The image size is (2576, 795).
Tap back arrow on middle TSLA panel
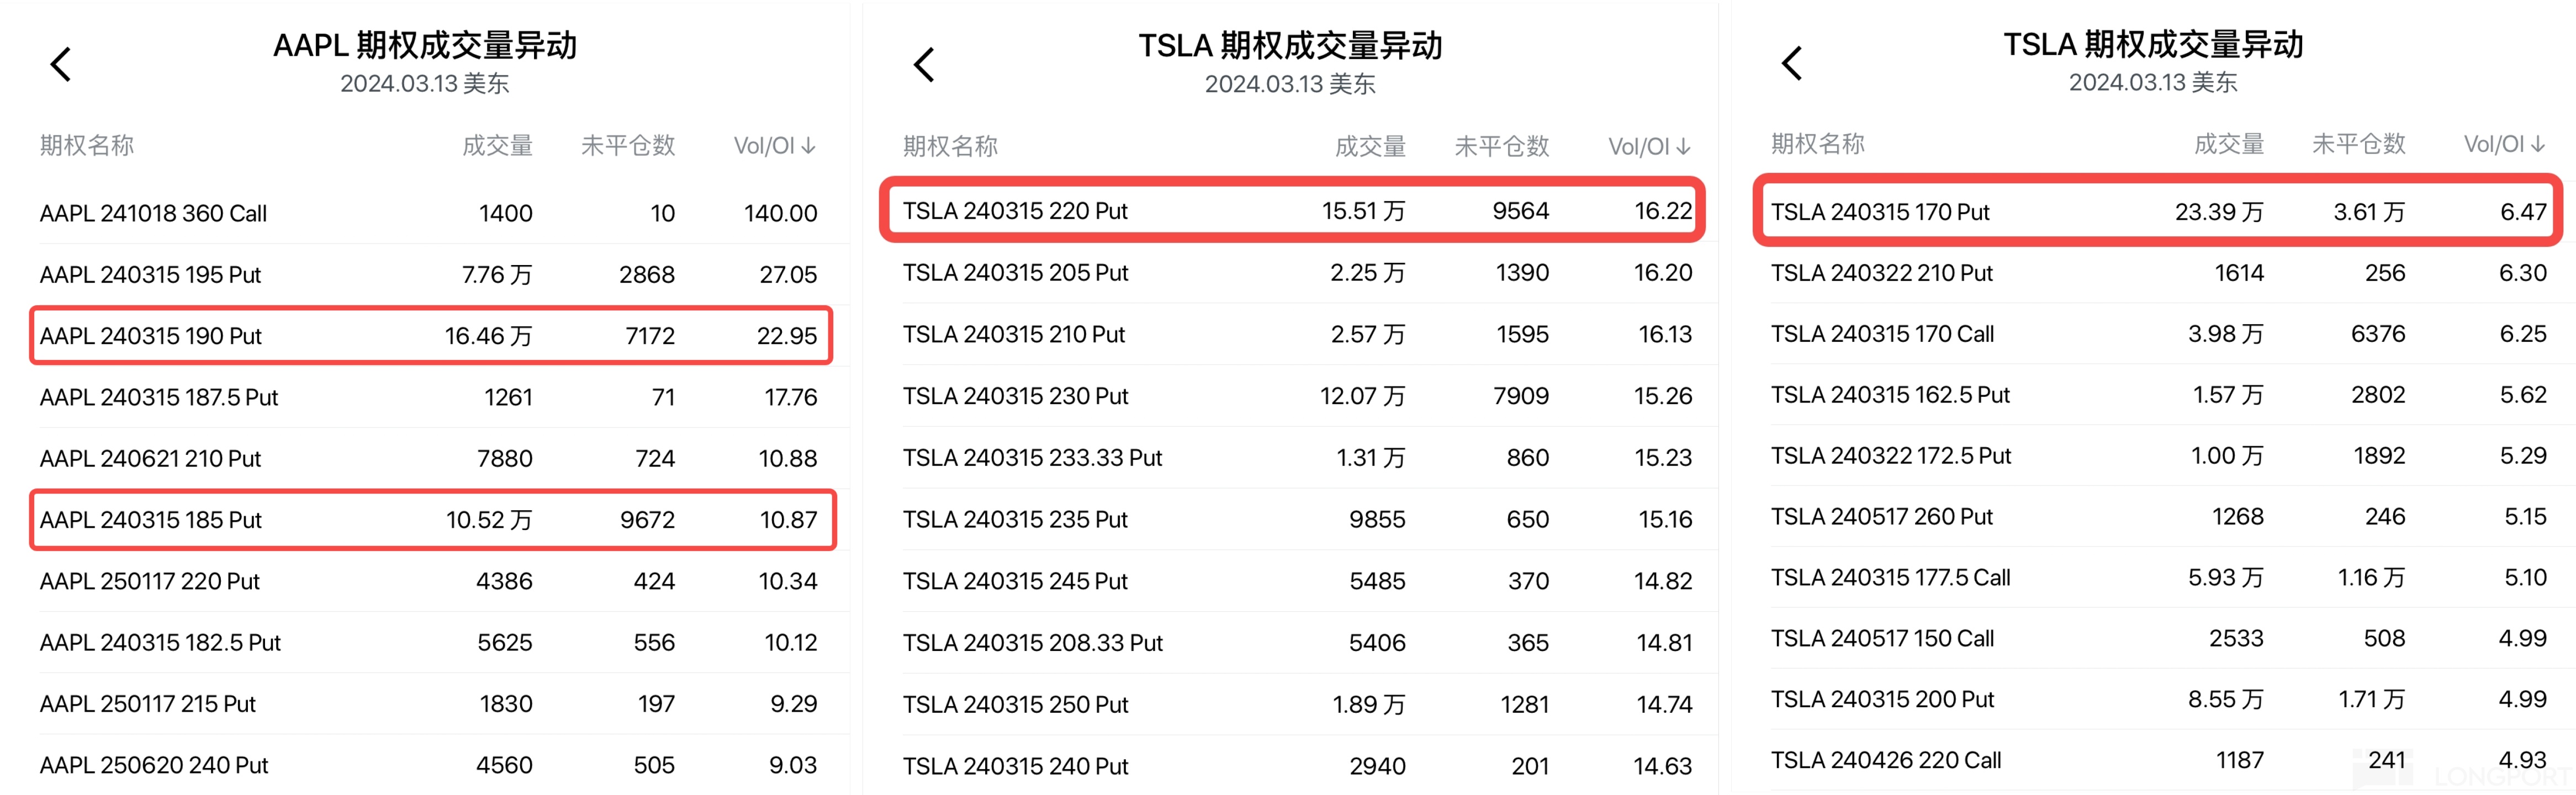click(924, 65)
